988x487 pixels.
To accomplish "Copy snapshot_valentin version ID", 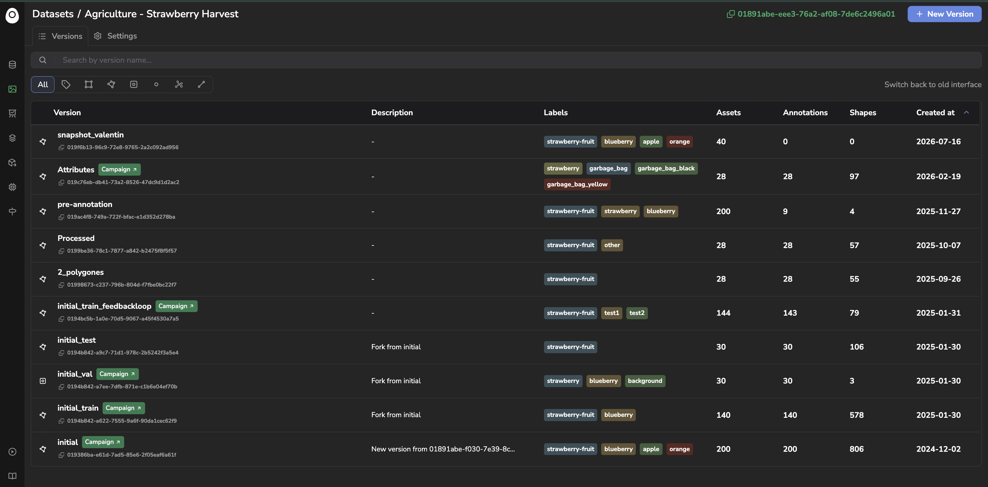I will click(61, 148).
